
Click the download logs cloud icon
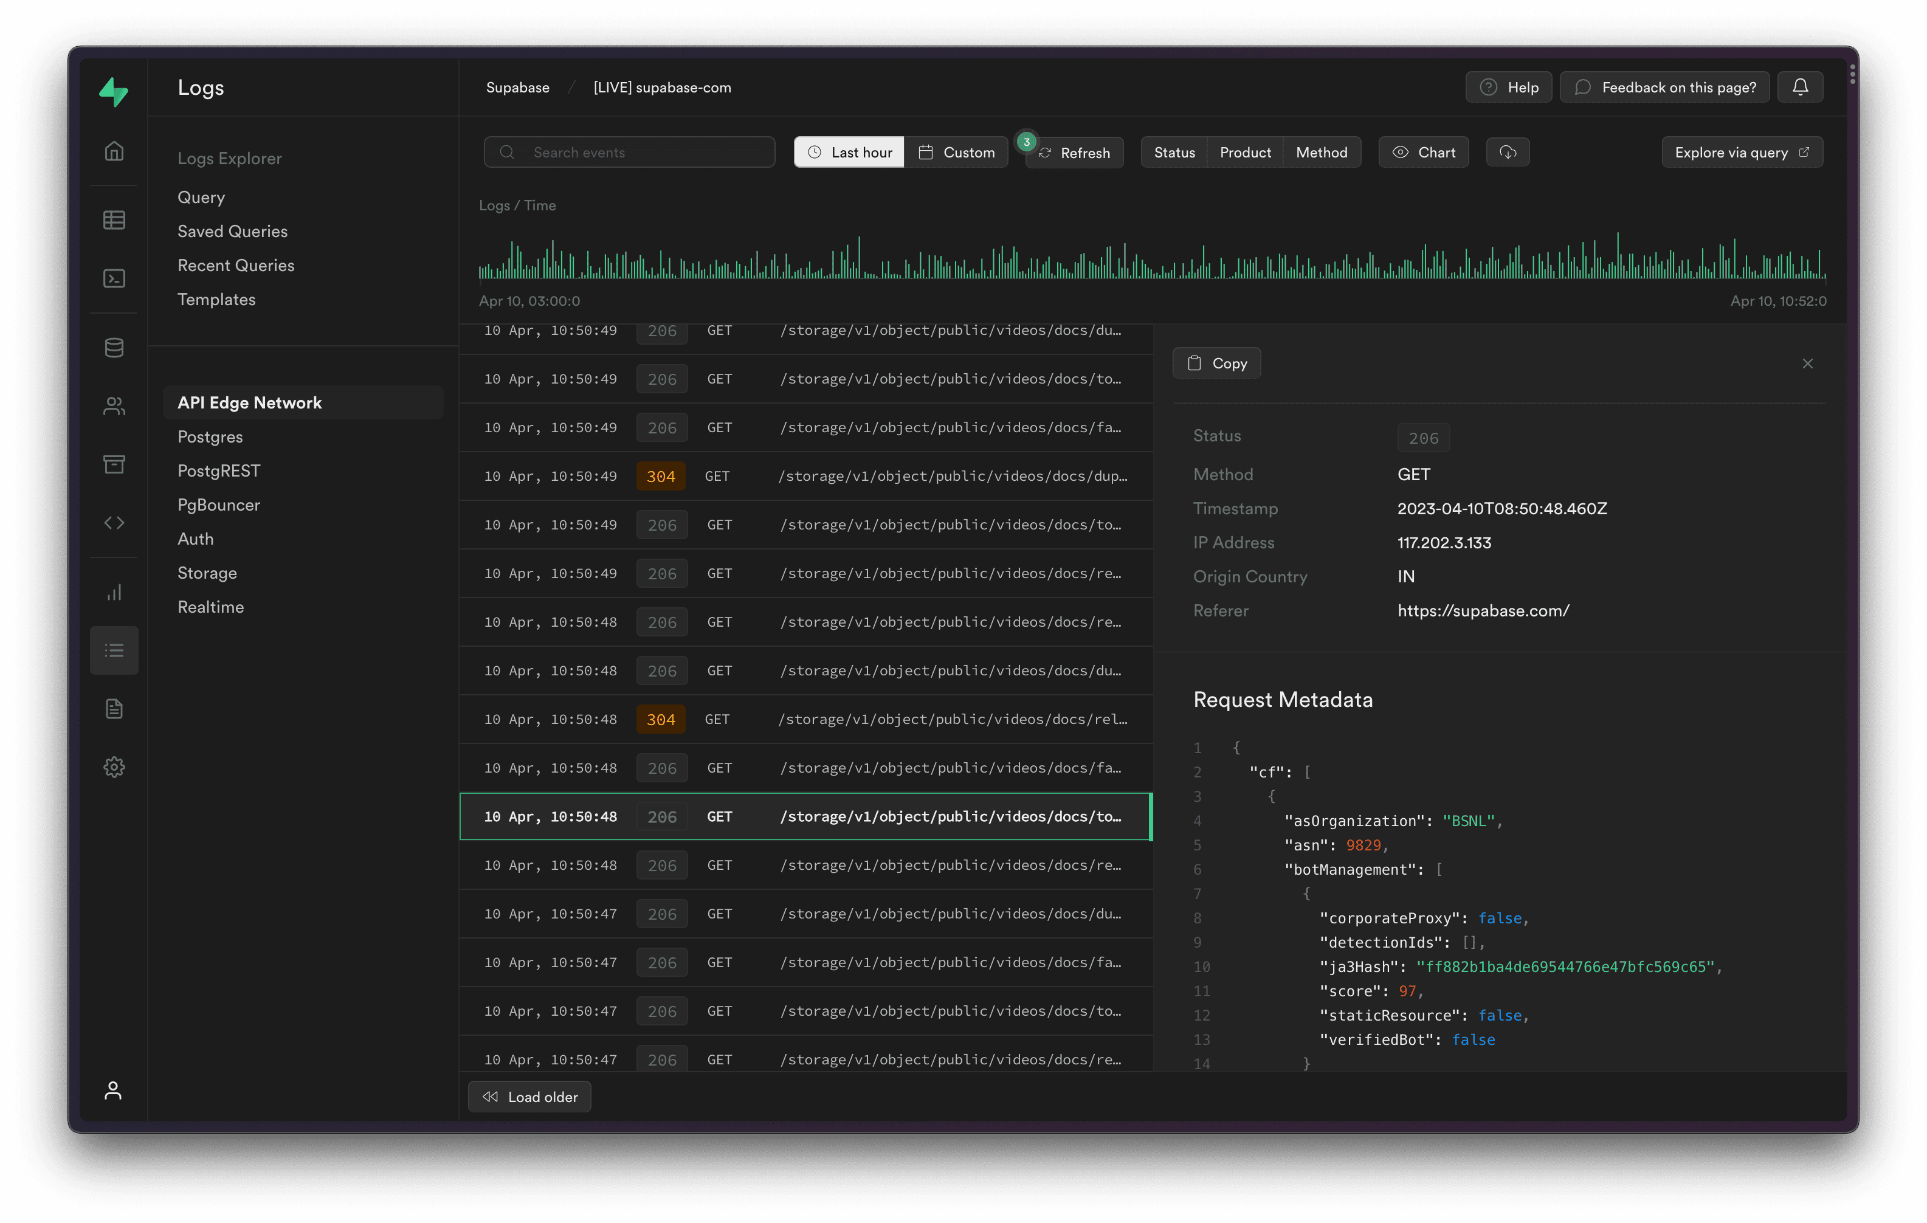pyautogui.click(x=1507, y=152)
